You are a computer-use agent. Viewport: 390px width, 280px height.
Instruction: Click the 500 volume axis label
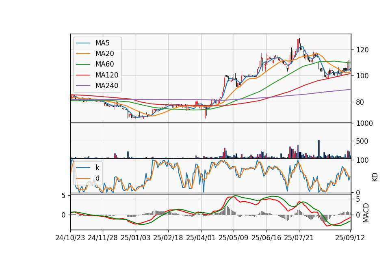(362, 141)
